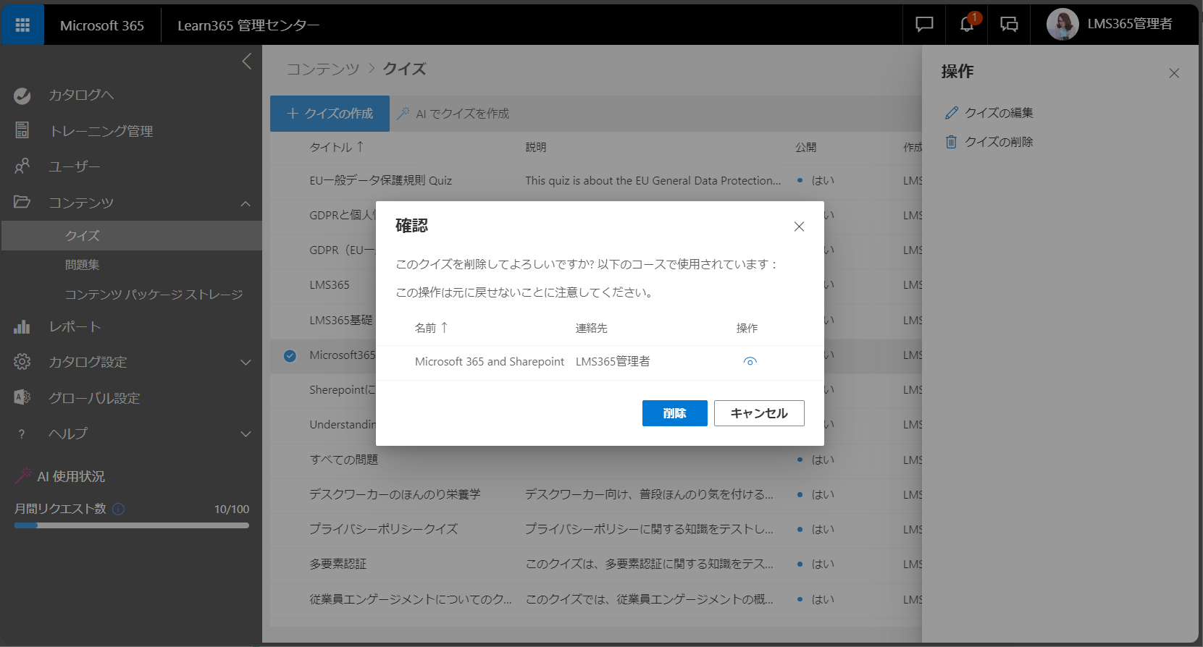
Task: Collapse the left navigation sidebar
Action: pos(247,62)
